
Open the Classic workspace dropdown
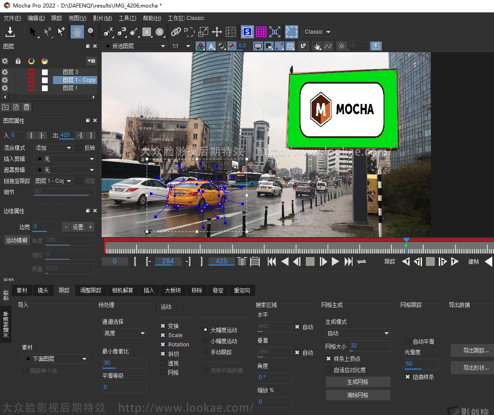pos(316,31)
